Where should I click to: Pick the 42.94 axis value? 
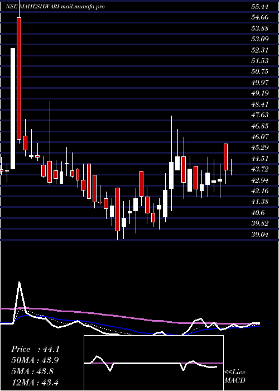tap(260, 180)
